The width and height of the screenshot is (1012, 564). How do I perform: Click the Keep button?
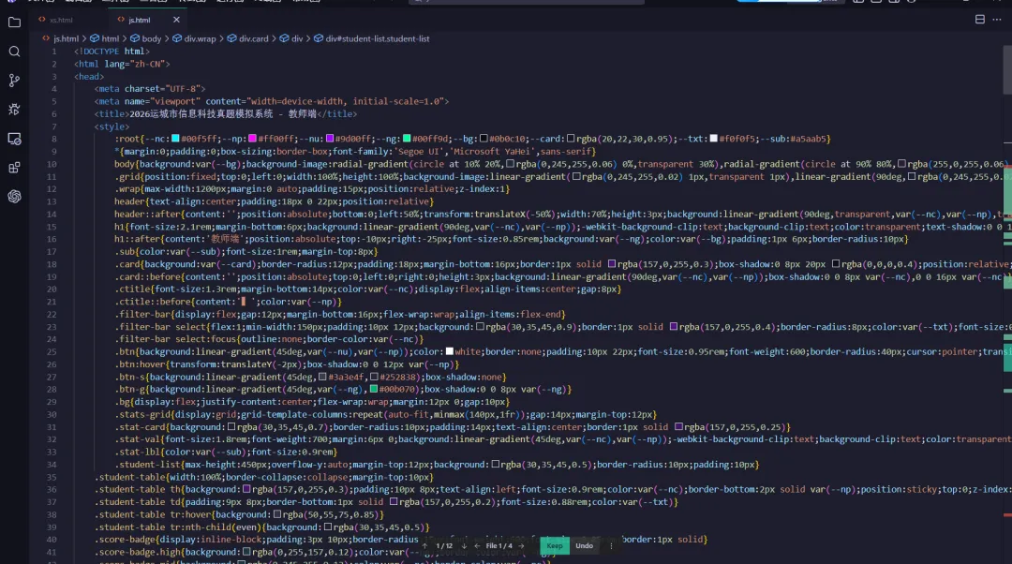[554, 545]
